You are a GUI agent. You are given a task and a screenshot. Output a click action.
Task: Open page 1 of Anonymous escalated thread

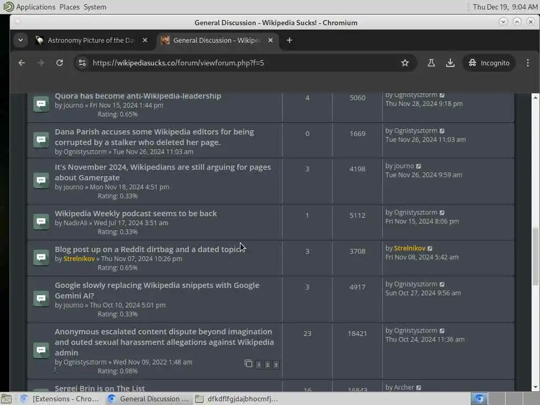point(258,365)
